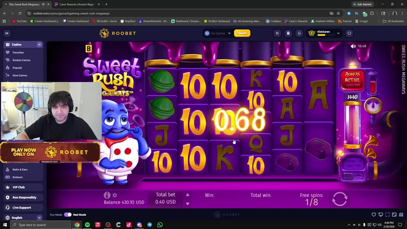The width and height of the screenshot is (407, 229).
Task: Open the chat bubble icon
Action: [x=349, y=33]
